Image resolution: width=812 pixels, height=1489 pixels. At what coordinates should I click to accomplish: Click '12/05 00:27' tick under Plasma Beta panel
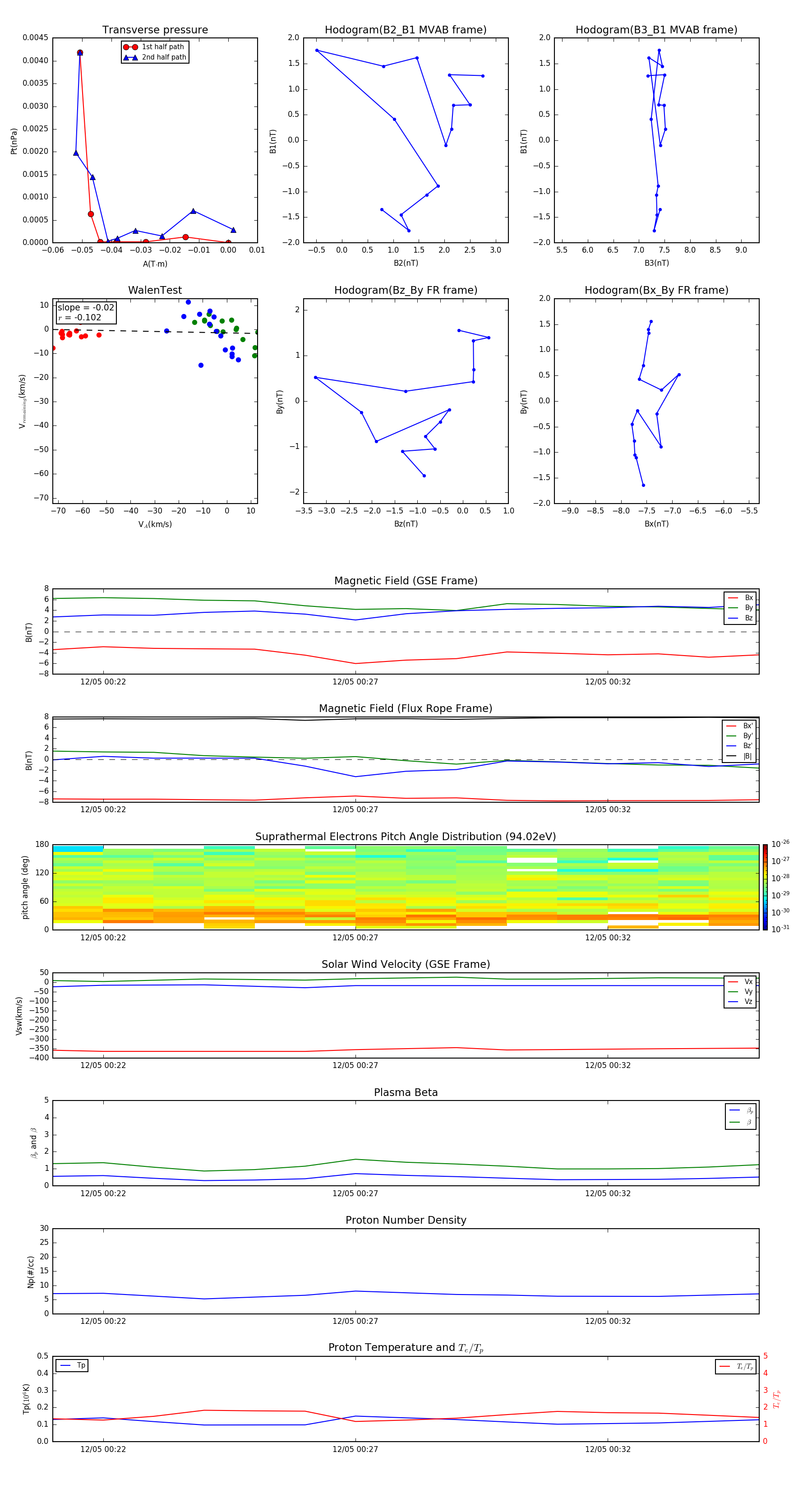pyautogui.click(x=355, y=1193)
